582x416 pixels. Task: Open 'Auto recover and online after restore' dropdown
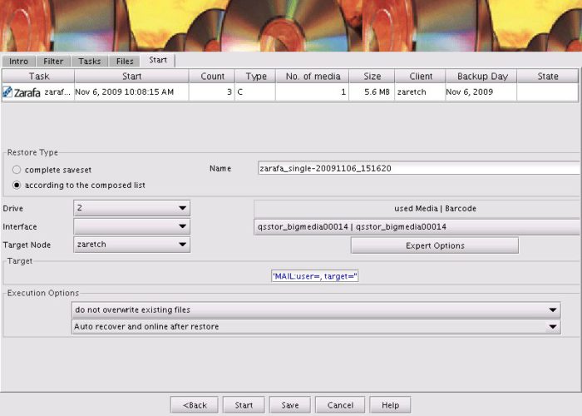point(316,327)
